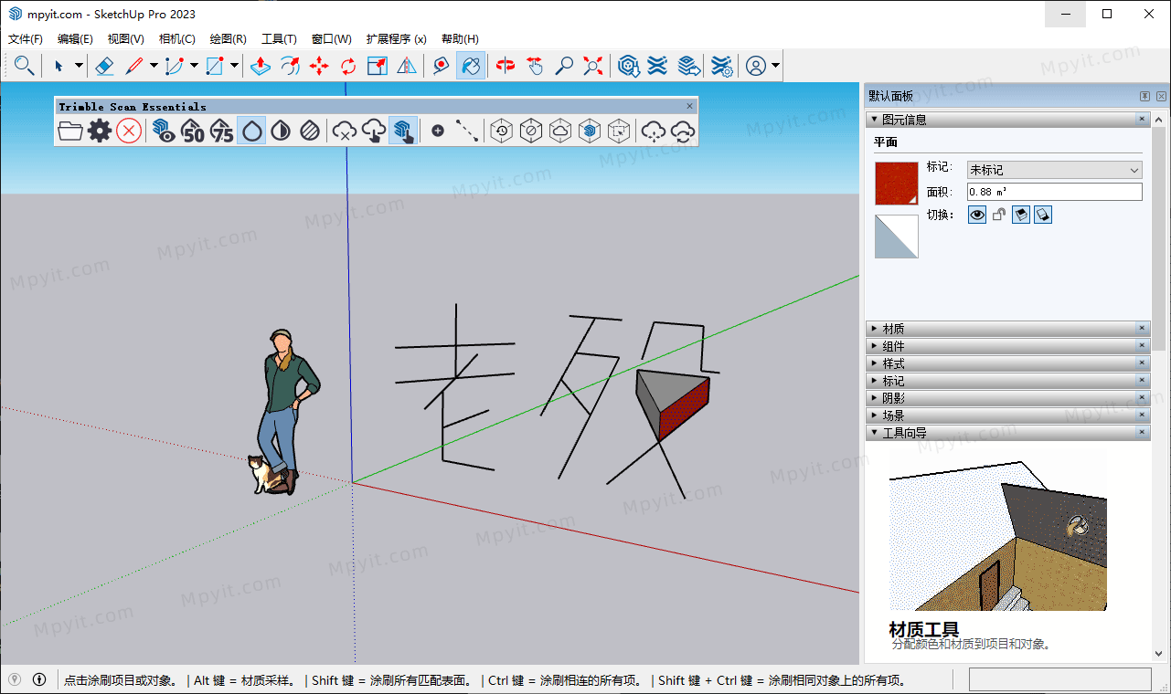The height and width of the screenshot is (694, 1171).
Task: Collapse the 图元信息 panel
Action: click(1007, 120)
